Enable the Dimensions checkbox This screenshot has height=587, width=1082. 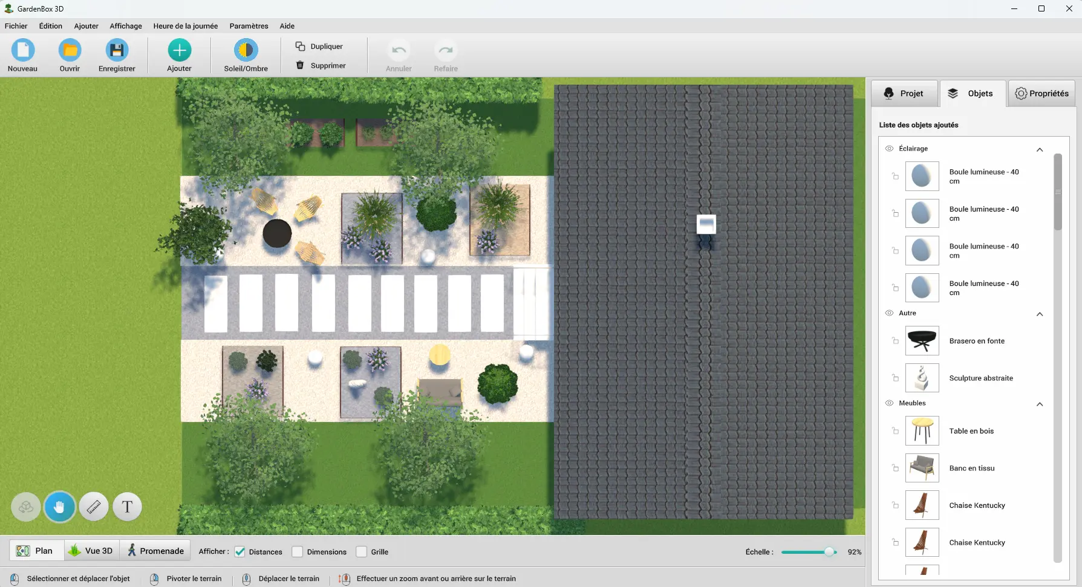click(x=297, y=551)
